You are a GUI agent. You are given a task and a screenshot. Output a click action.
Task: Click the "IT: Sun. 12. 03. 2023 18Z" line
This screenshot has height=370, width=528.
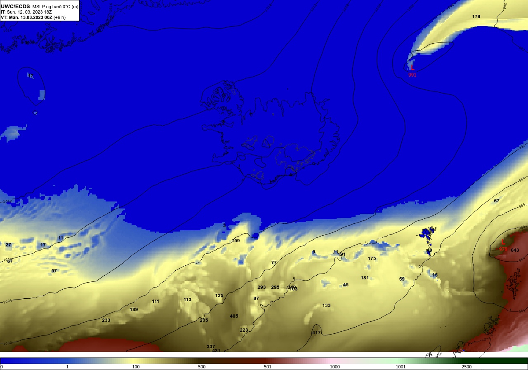coord(26,12)
